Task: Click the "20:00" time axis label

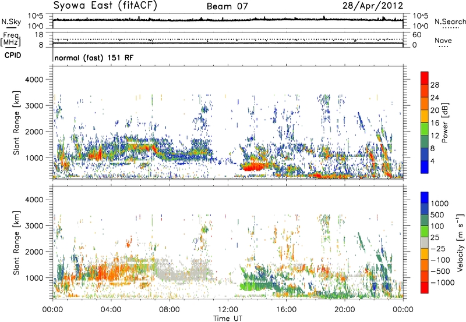Action: (344, 310)
